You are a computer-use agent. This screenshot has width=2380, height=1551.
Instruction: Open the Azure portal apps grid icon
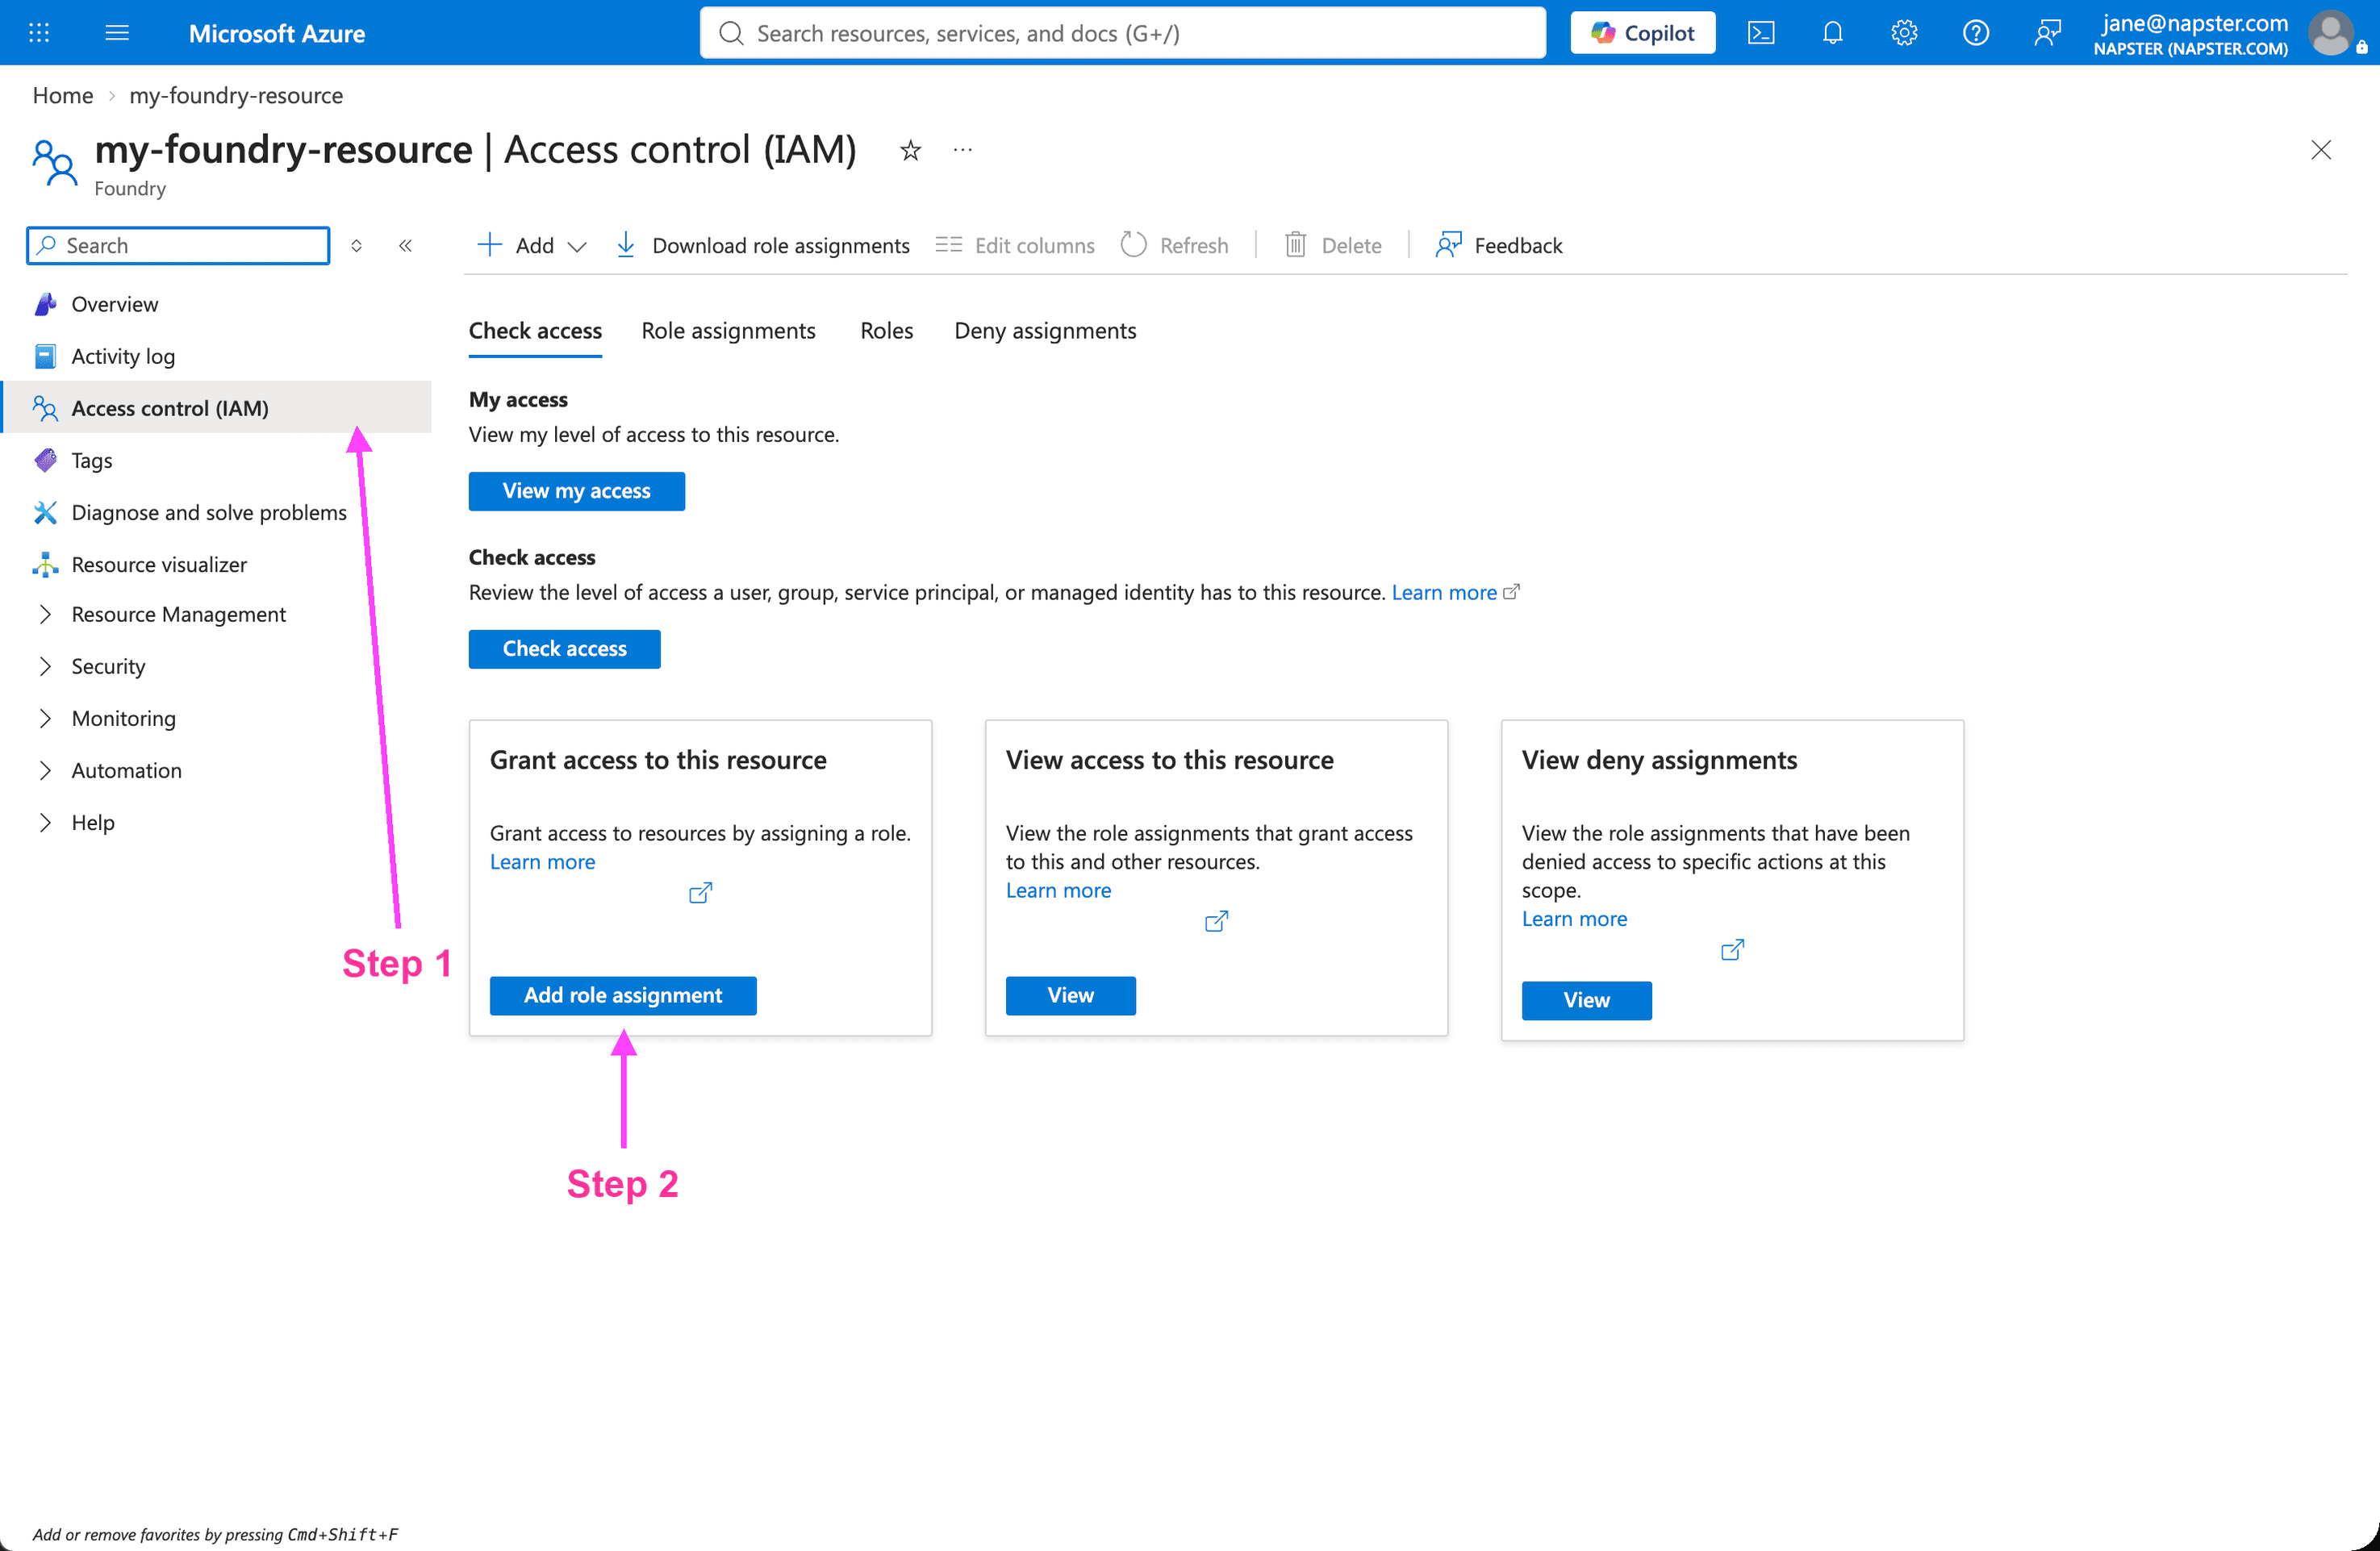pyautogui.click(x=39, y=33)
